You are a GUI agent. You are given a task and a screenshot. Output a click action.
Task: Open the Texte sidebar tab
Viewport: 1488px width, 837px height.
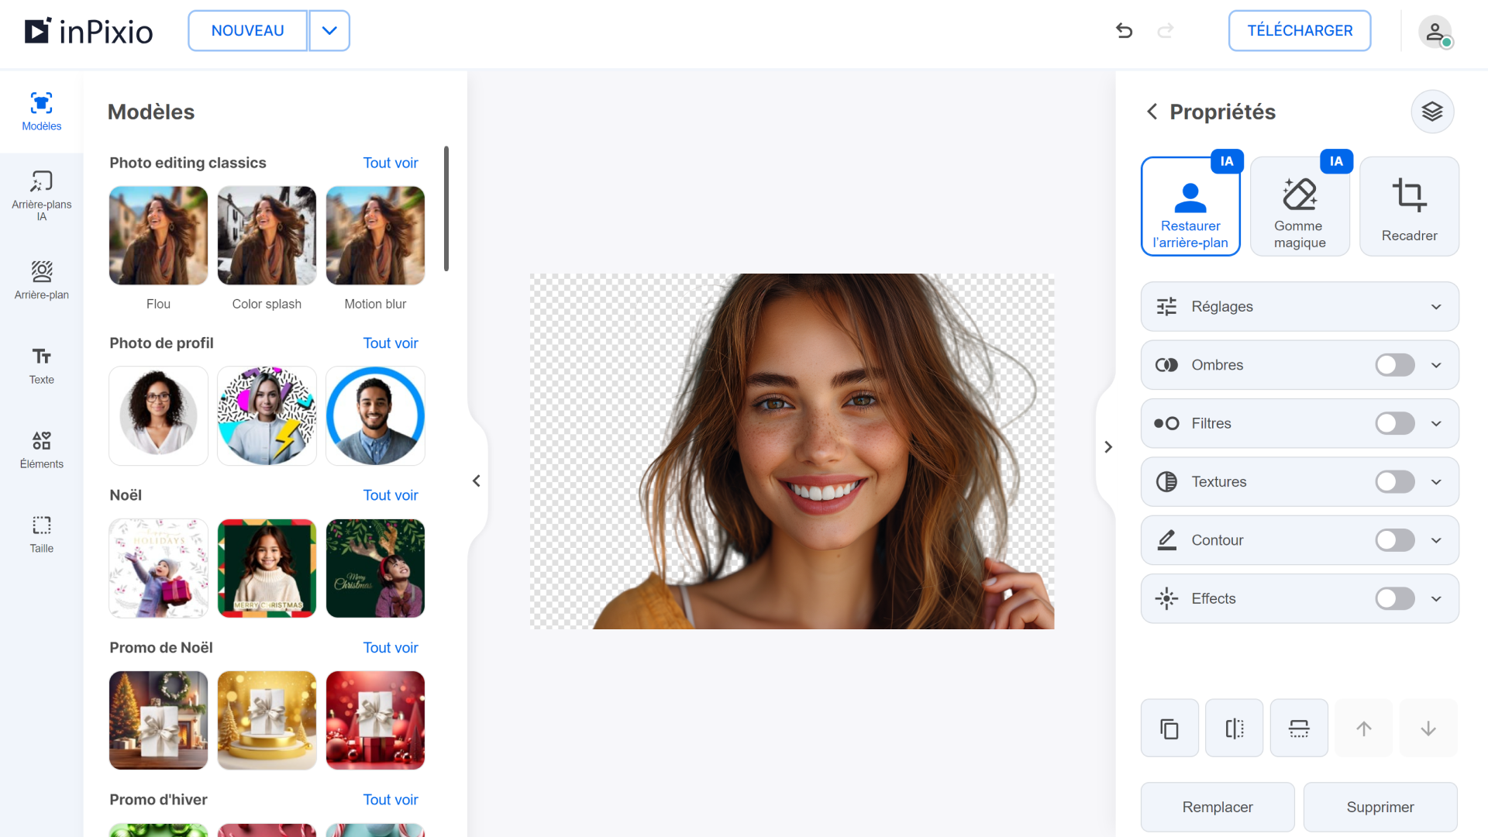tap(42, 365)
